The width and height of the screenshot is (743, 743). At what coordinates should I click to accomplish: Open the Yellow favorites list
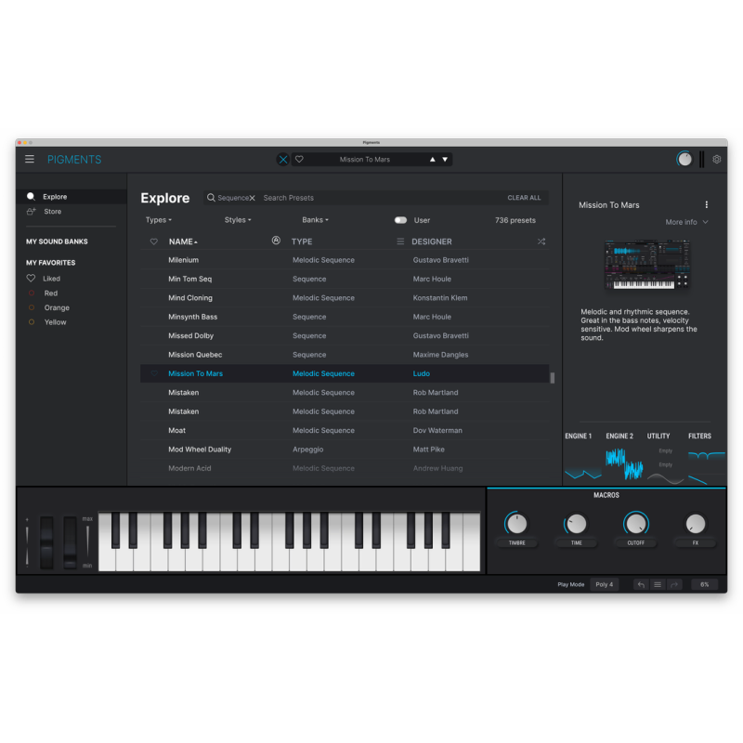pyautogui.click(x=55, y=322)
